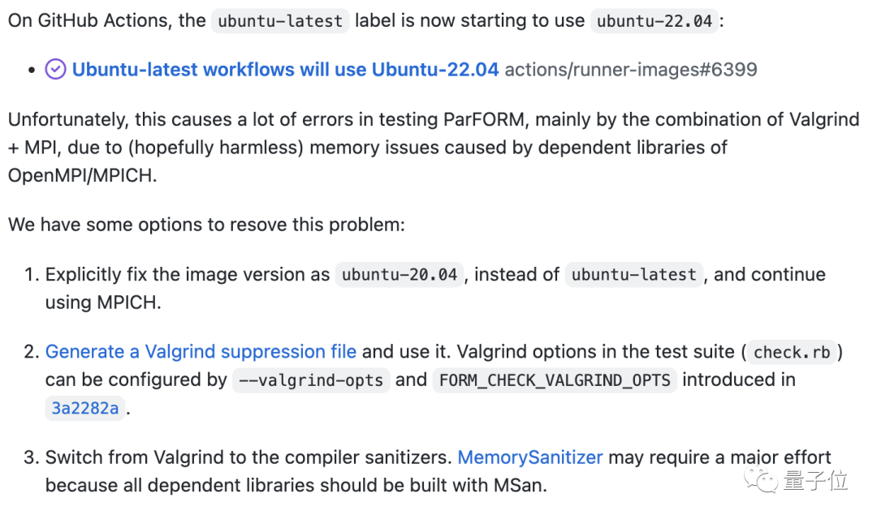Click the ubuntu-20.04 code label
This screenshot has height=519, width=877.
click(x=400, y=275)
